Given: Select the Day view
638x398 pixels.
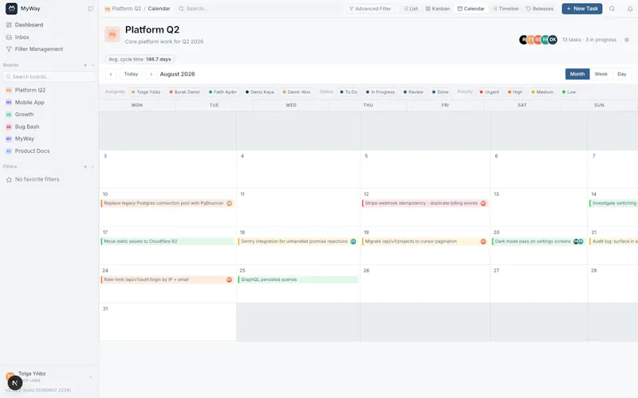Looking at the screenshot, I should (622, 74).
